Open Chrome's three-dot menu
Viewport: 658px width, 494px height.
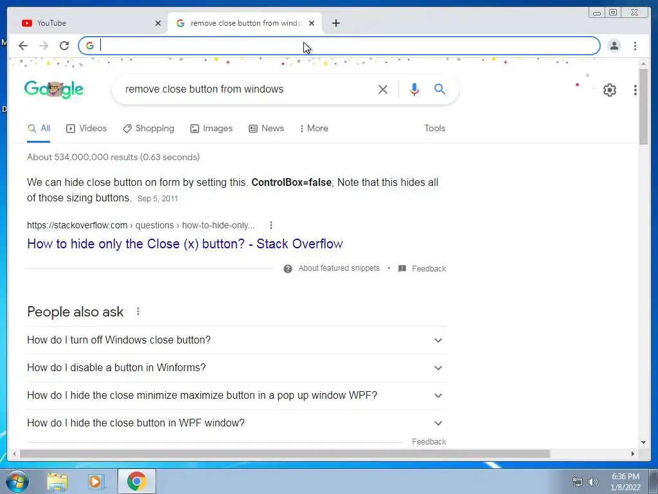click(x=635, y=46)
